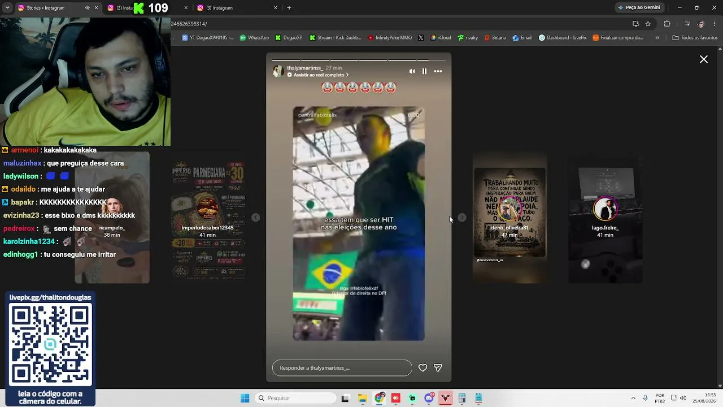This screenshot has height=407, width=723.
Task: Open the browser Extensions puzzle icon
Action: click(667, 24)
